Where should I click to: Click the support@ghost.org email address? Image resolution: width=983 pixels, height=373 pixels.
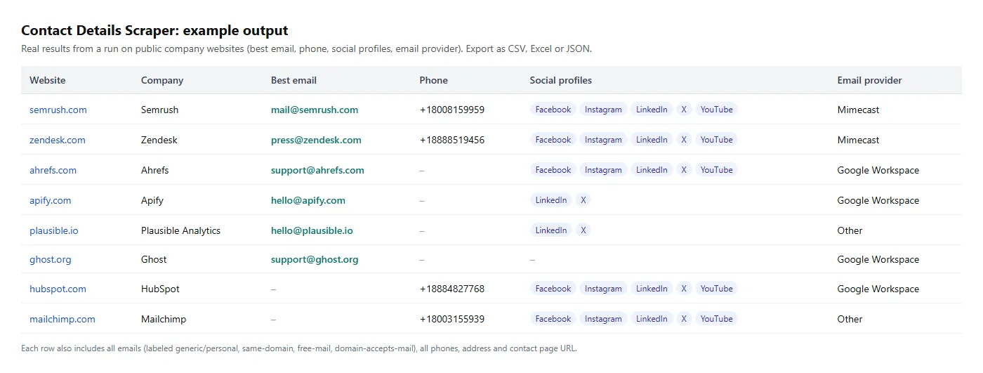315,259
